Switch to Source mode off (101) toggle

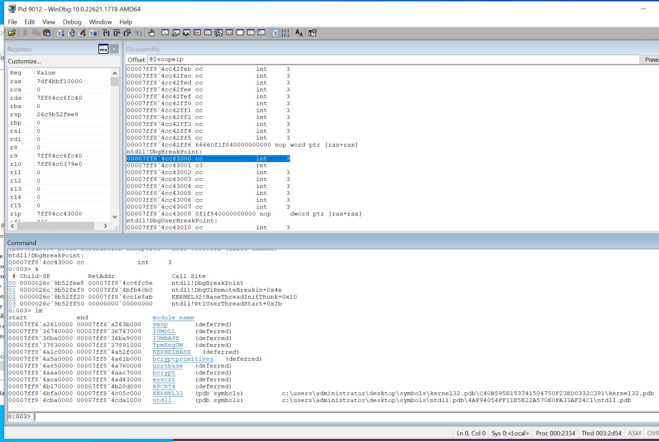tap(285, 33)
